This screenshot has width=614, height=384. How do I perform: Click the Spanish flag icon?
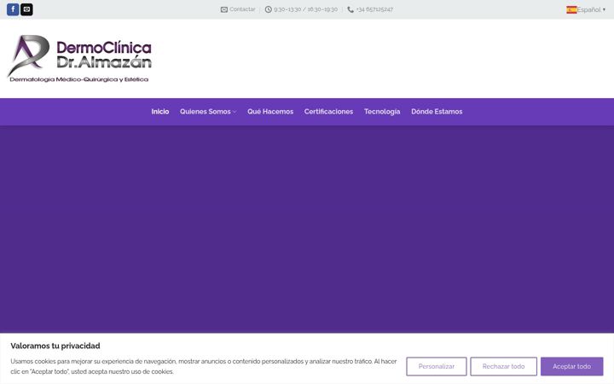tap(571, 9)
